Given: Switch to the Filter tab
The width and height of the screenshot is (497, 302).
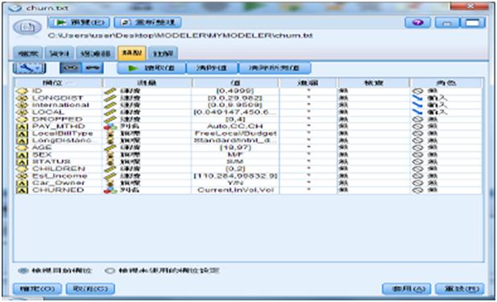Looking at the screenshot, I should [x=95, y=53].
